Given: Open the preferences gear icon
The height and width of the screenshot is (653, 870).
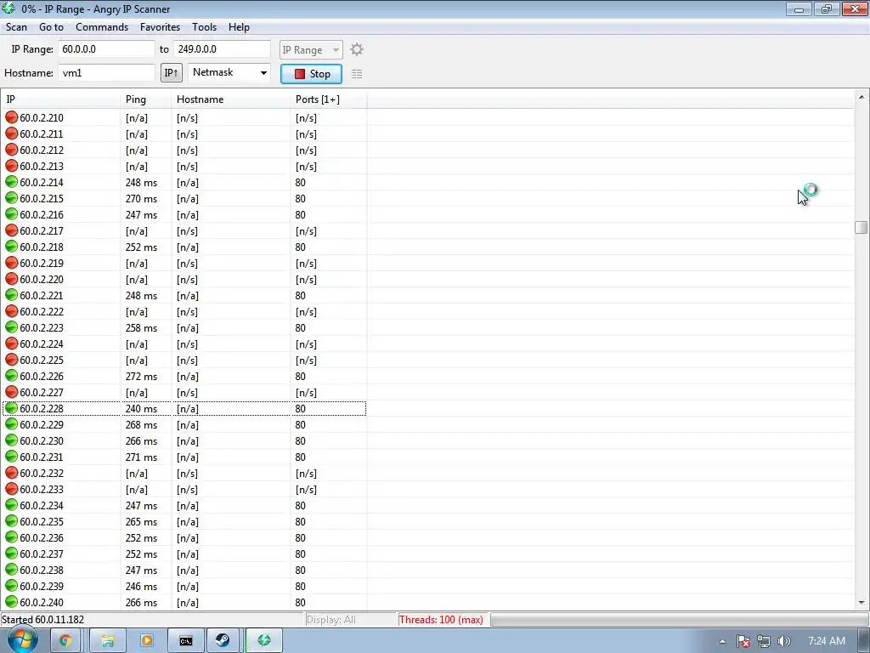Looking at the screenshot, I should click(x=357, y=49).
